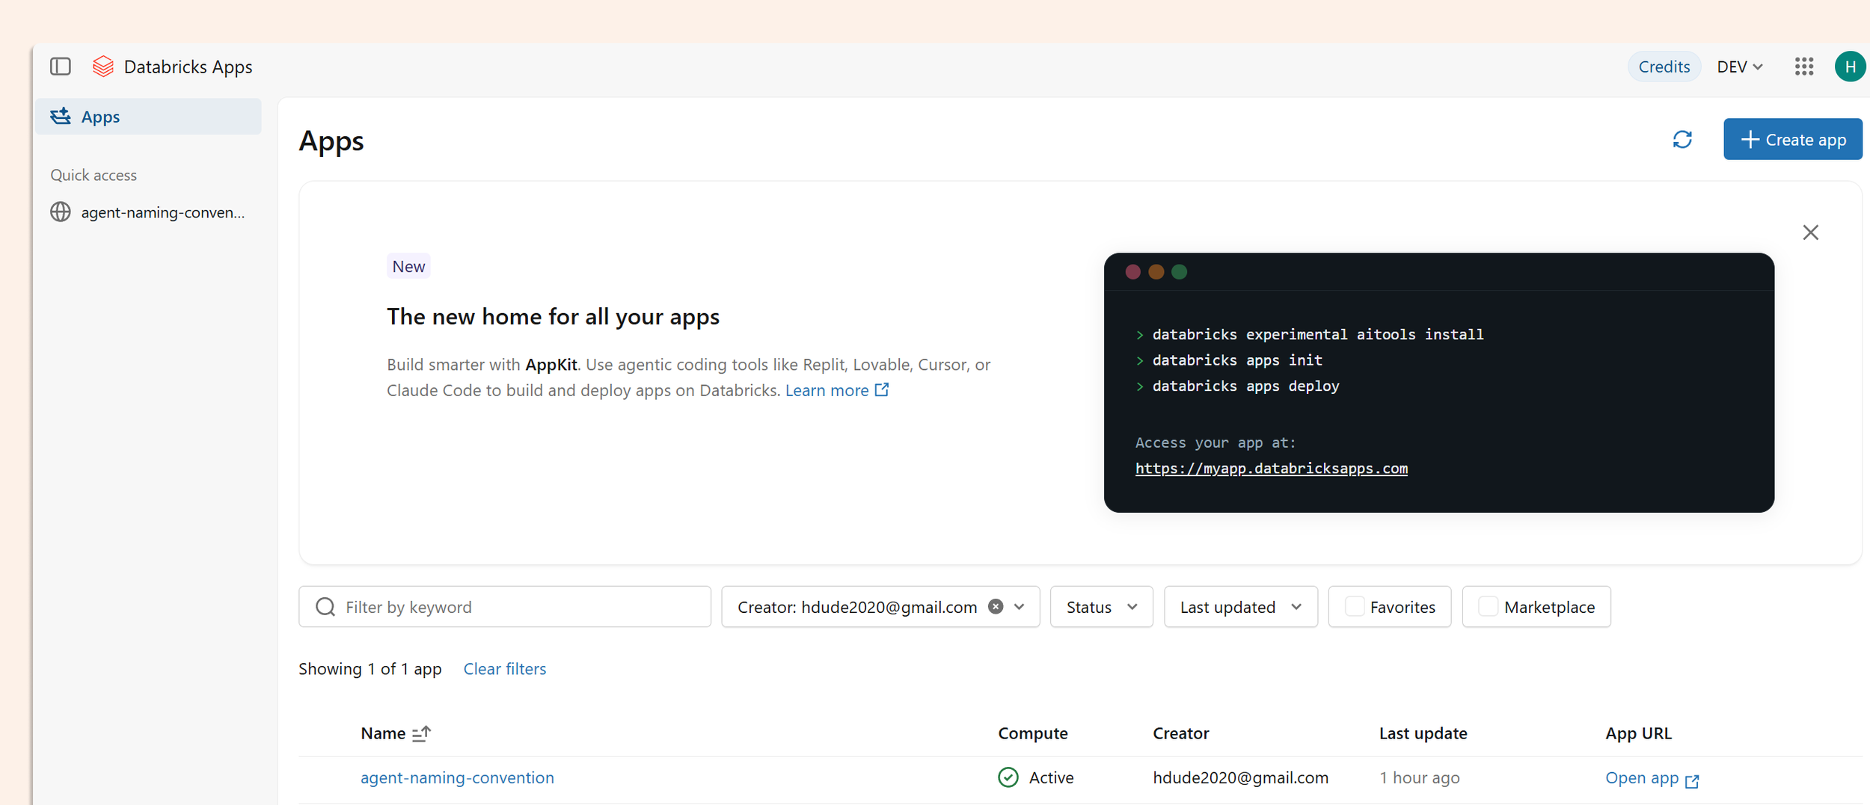
Task: Enable the Marketplace checkbox filter
Action: tap(1488, 606)
